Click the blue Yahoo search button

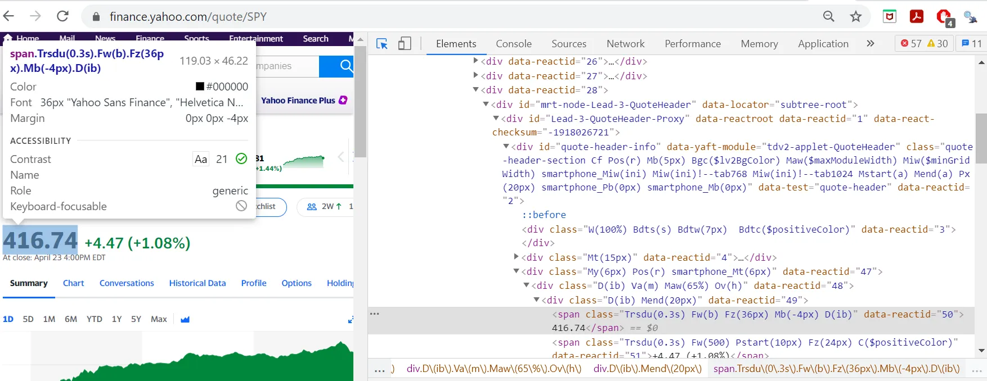tap(337, 66)
